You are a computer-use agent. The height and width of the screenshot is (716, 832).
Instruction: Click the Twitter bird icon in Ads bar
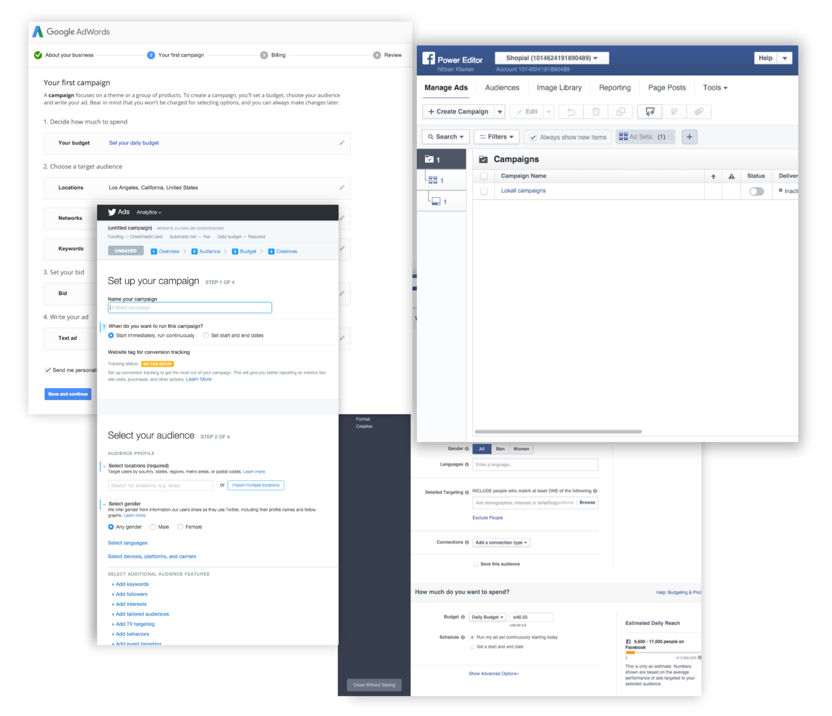pos(112,212)
